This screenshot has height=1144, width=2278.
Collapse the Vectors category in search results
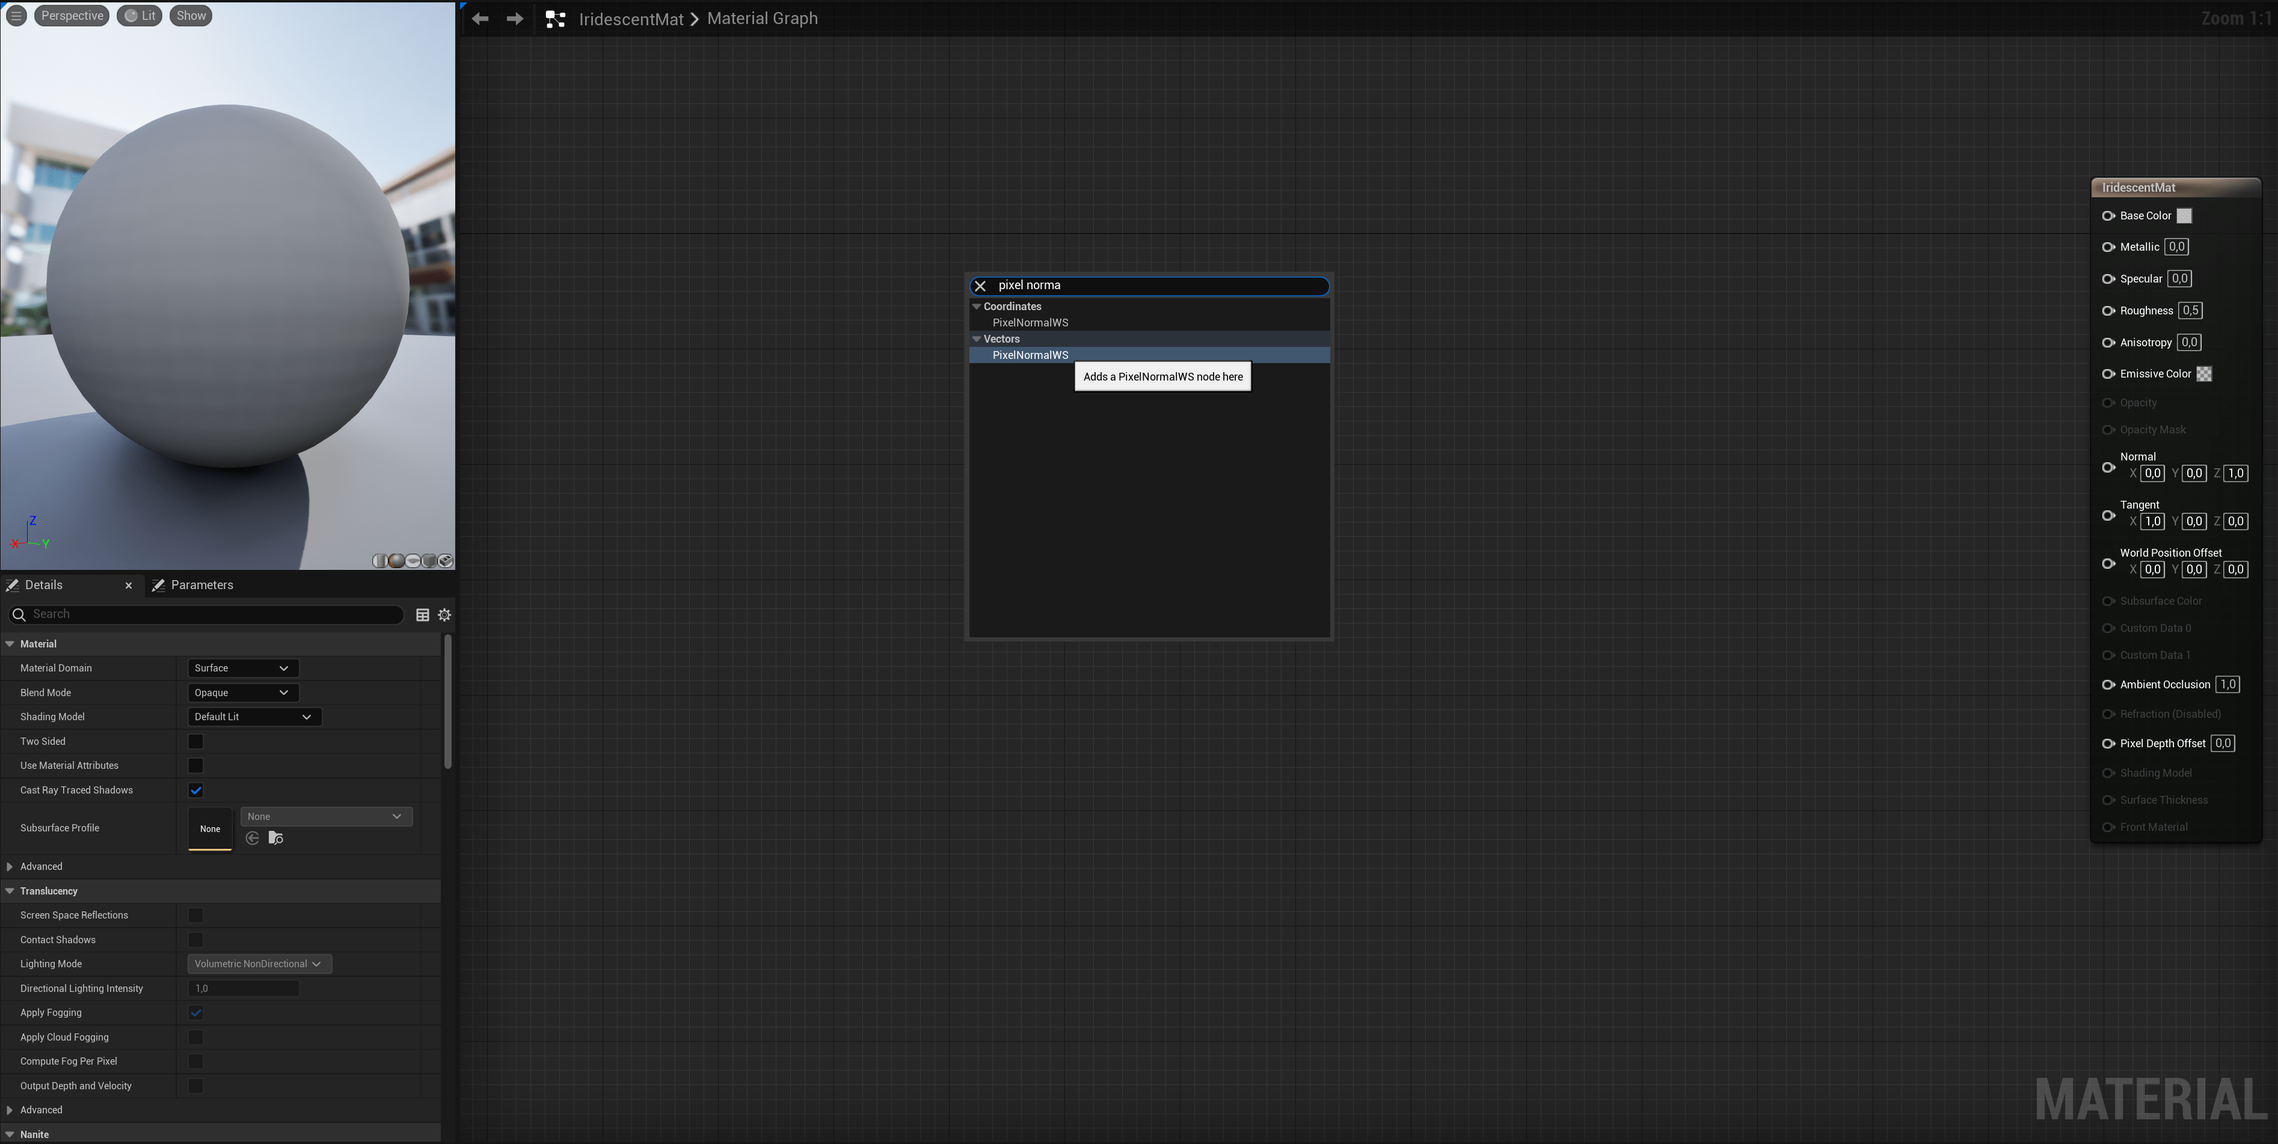pos(977,338)
